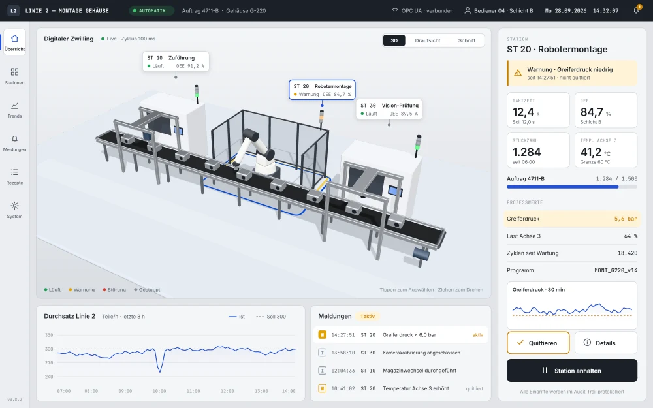Open the Meldungen bell in sidebar
Image resolution: width=653 pixels, height=408 pixels.
pos(14,139)
